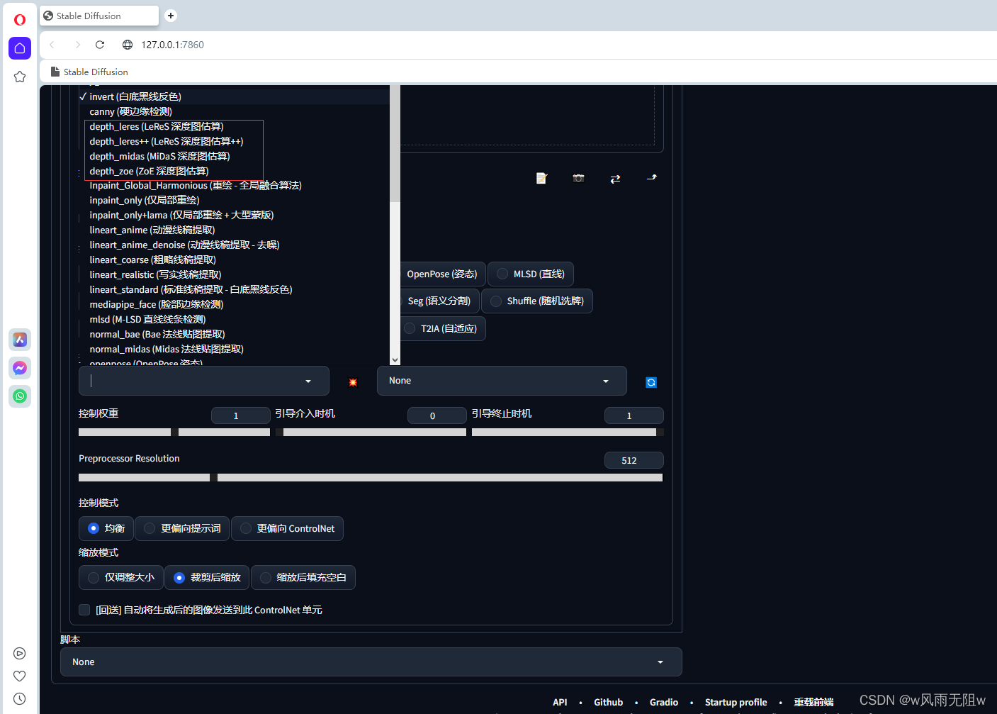Click the 控制权重 number field
Viewport: 997px width, 714px height.
pos(241,415)
